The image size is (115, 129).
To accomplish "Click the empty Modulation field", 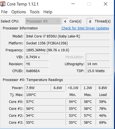I will pyautogui.click(x=98, y=57).
